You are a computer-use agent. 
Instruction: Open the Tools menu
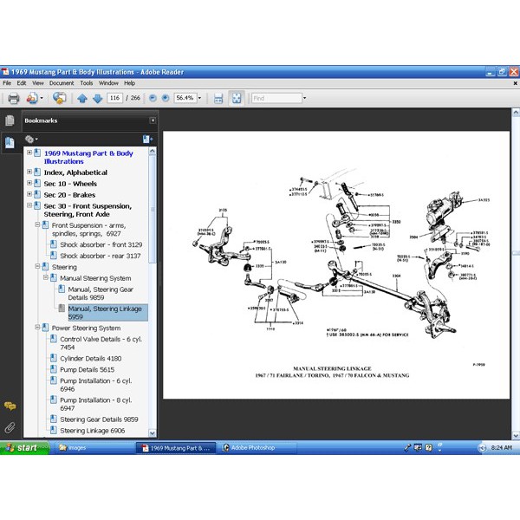coord(86,83)
